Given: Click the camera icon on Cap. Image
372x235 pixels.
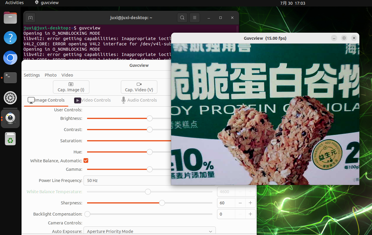Looking at the screenshot, I should [71, 84].
